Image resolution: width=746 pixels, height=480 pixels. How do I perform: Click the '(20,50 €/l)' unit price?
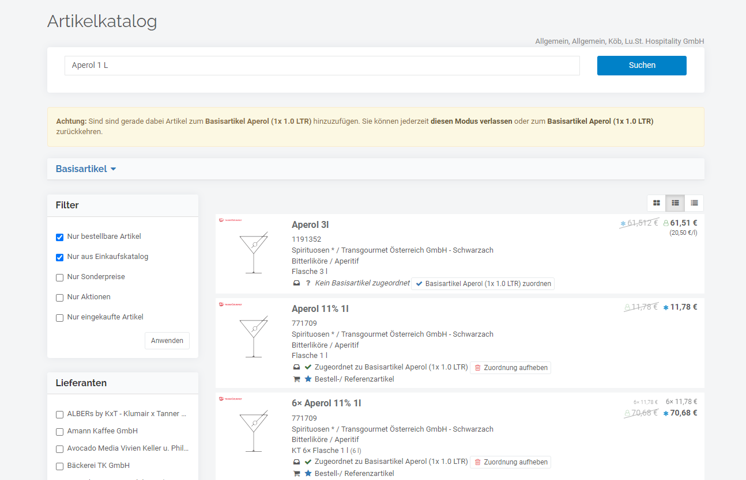coord(683,233)
